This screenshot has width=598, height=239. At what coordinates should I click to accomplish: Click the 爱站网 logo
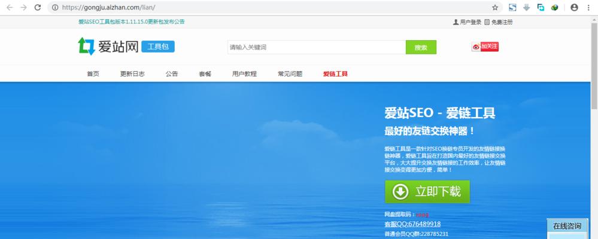108,47
